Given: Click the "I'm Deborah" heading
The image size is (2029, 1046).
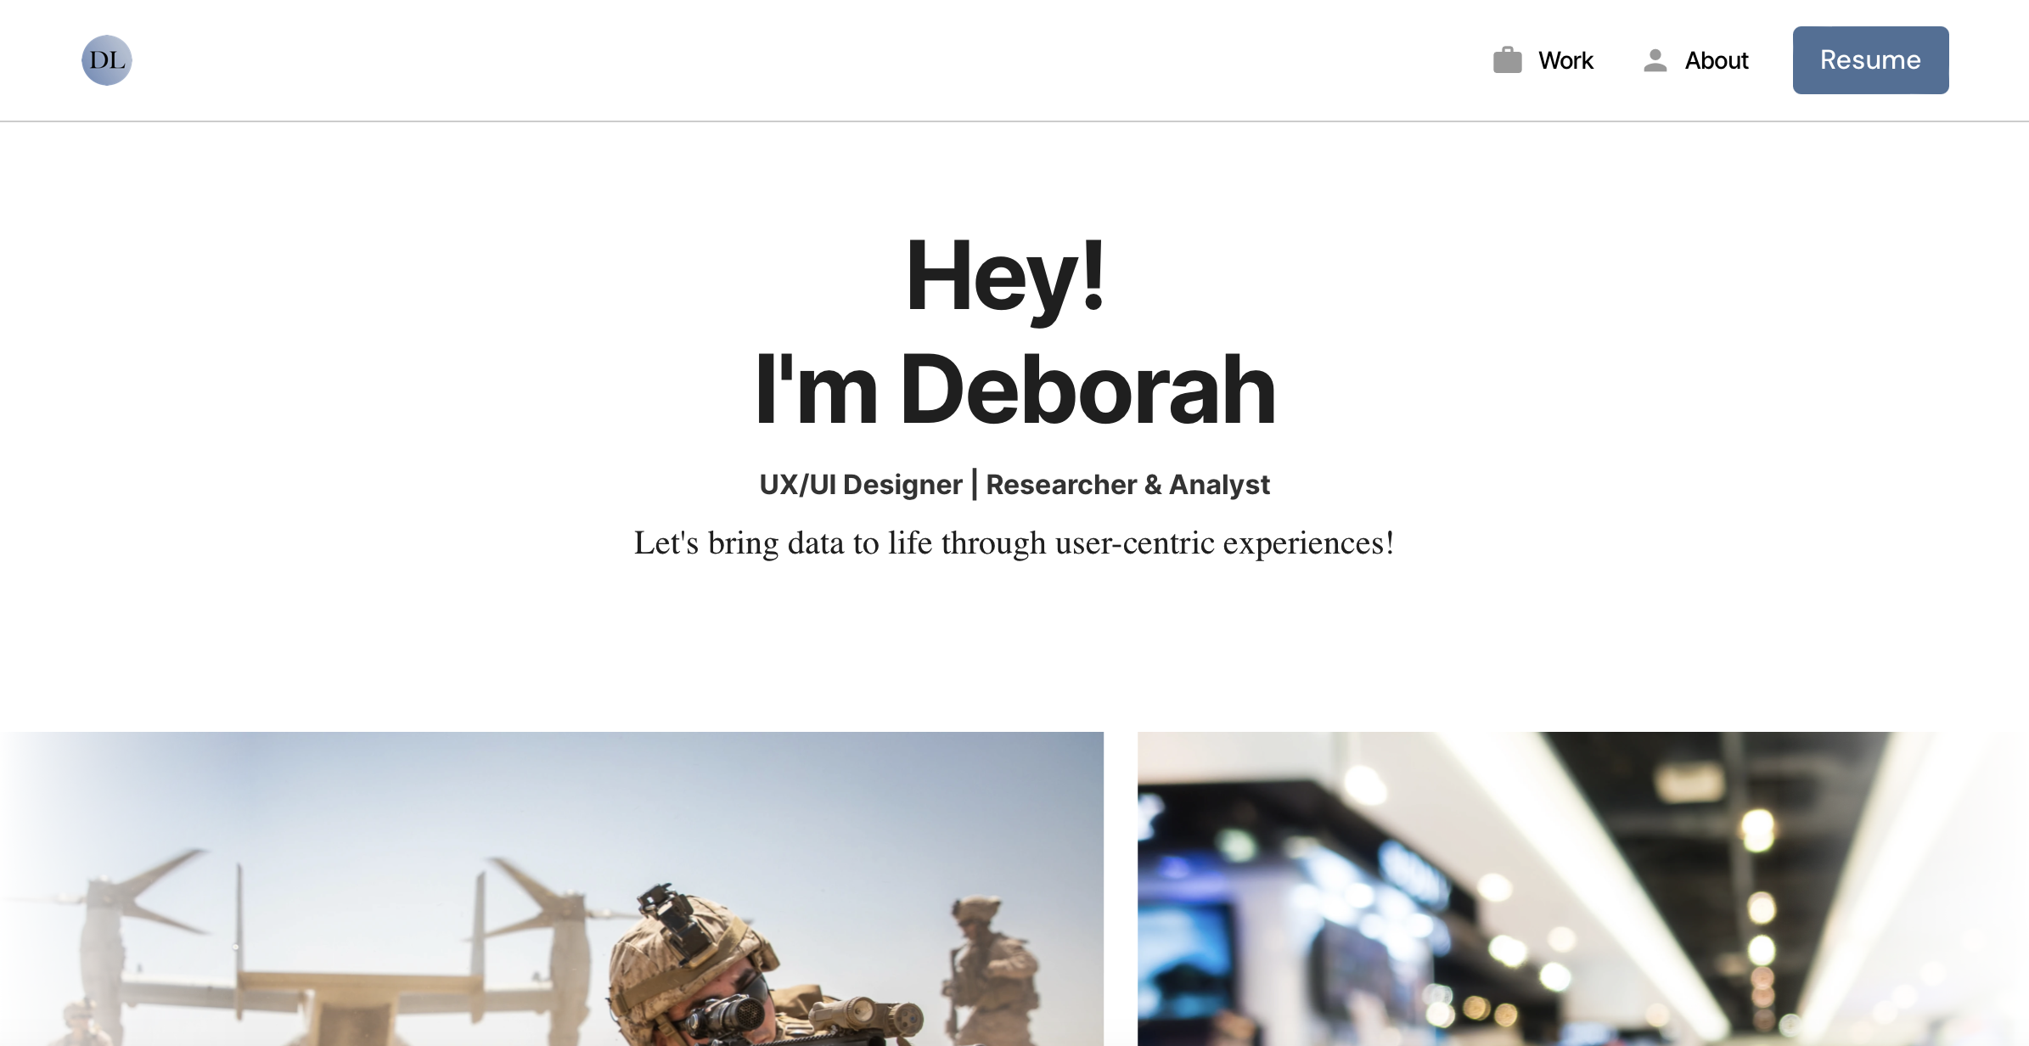Looking at the screenshot, I should [x=1014, y=390].
